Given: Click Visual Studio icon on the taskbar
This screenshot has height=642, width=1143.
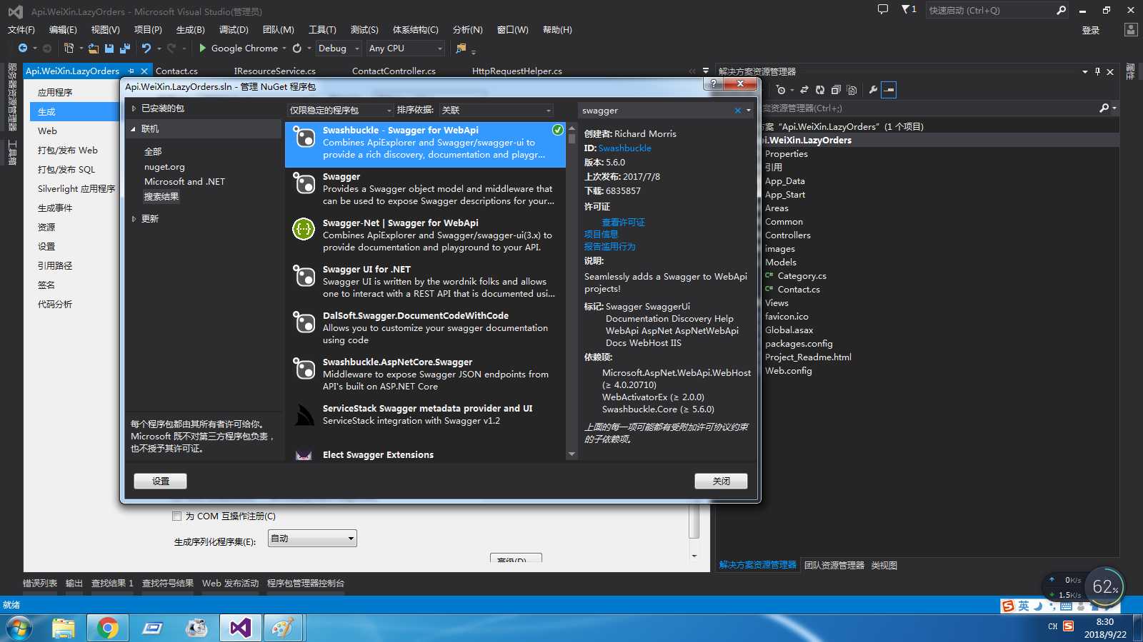Looking at the screenshot, I should [x=240, y=628].
